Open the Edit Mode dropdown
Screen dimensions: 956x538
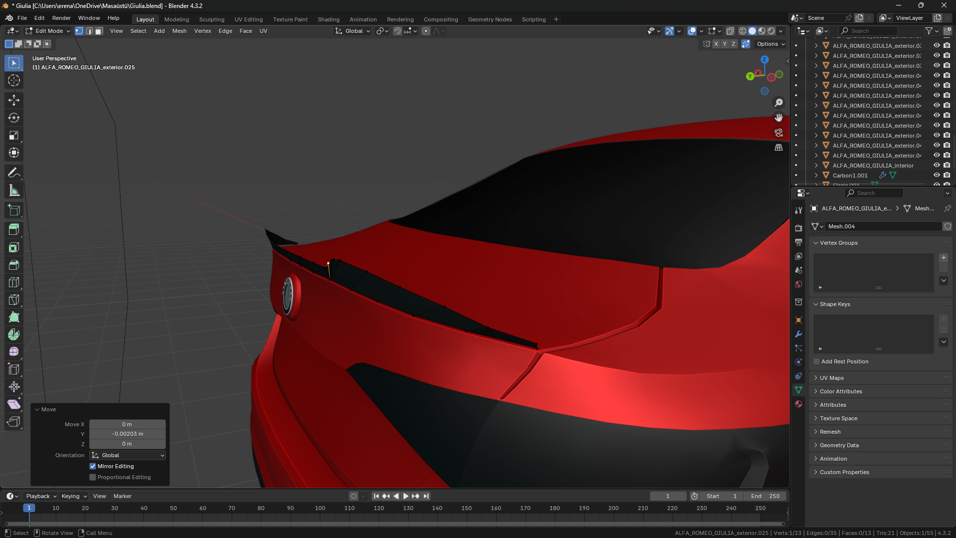click(x=48, y=31)
